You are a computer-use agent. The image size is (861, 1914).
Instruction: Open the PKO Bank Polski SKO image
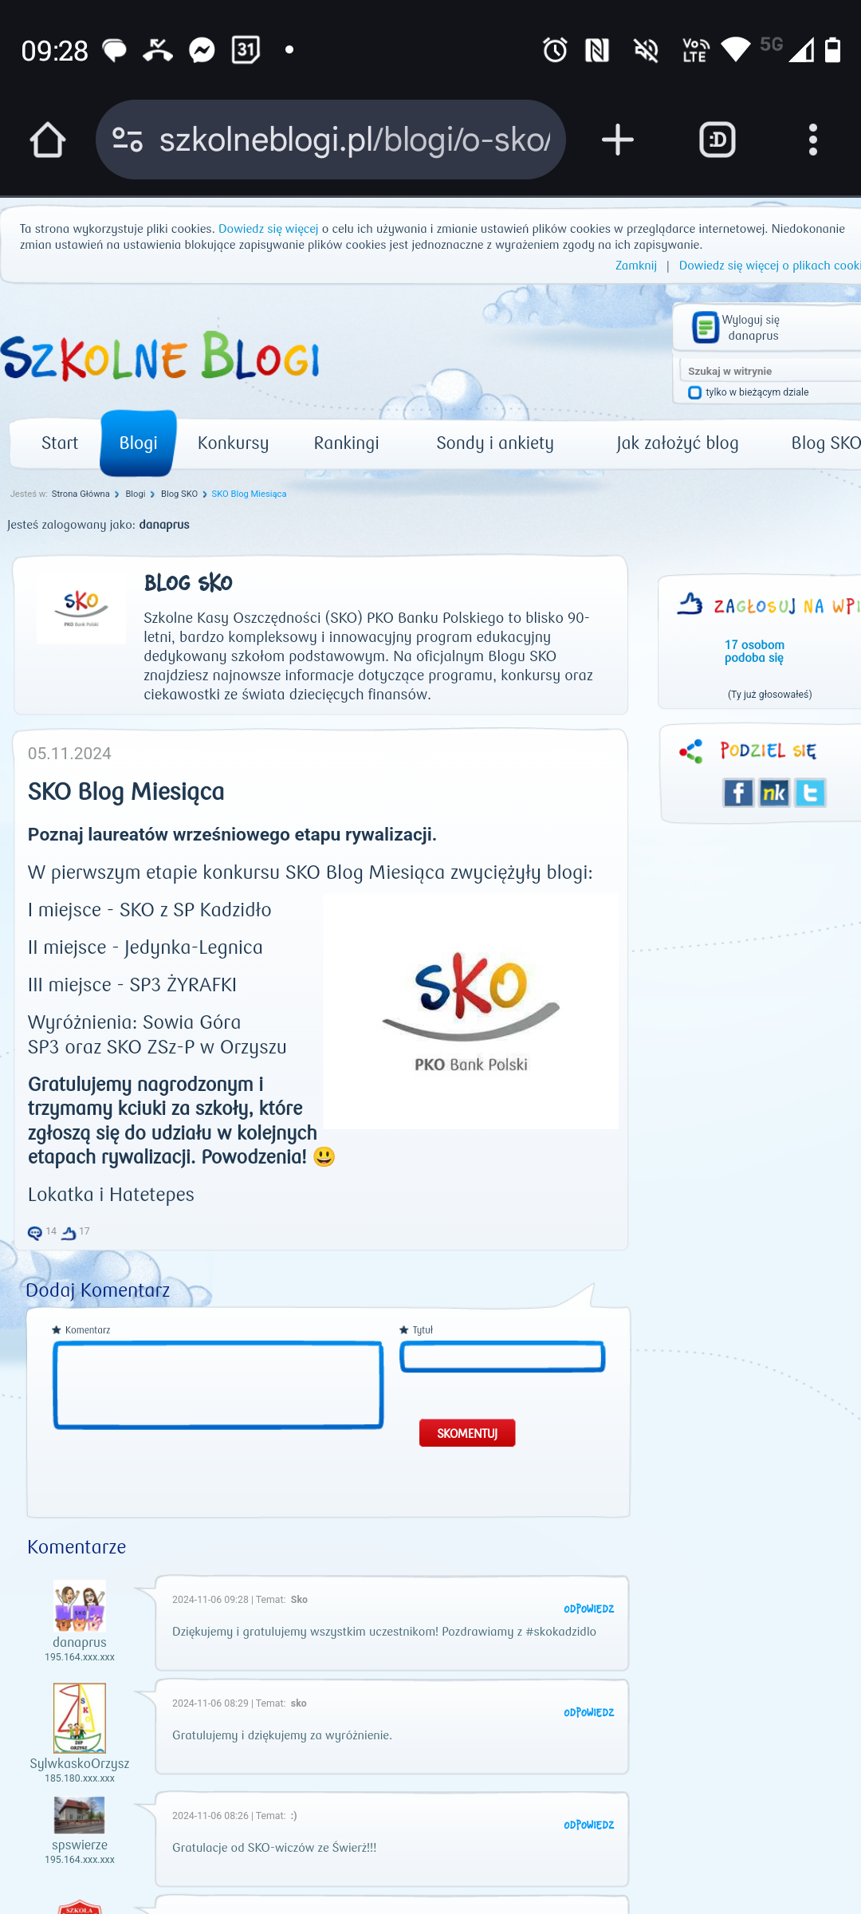[470, 1011]
